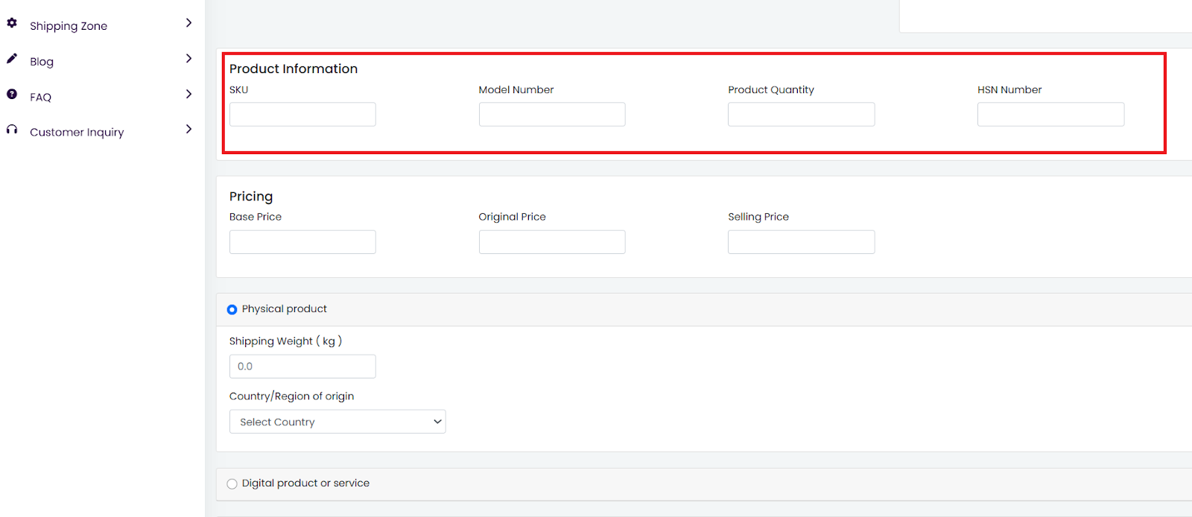Click the Base Price input field
The height and width of the screenshot is (517, 1192).
(x=302, y=242)
